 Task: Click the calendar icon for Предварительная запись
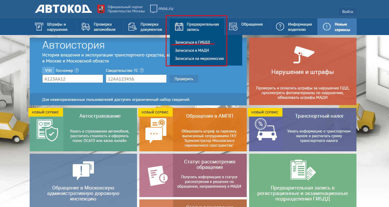point(179,27)
